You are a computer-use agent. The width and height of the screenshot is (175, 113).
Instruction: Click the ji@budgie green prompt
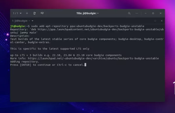17,26
